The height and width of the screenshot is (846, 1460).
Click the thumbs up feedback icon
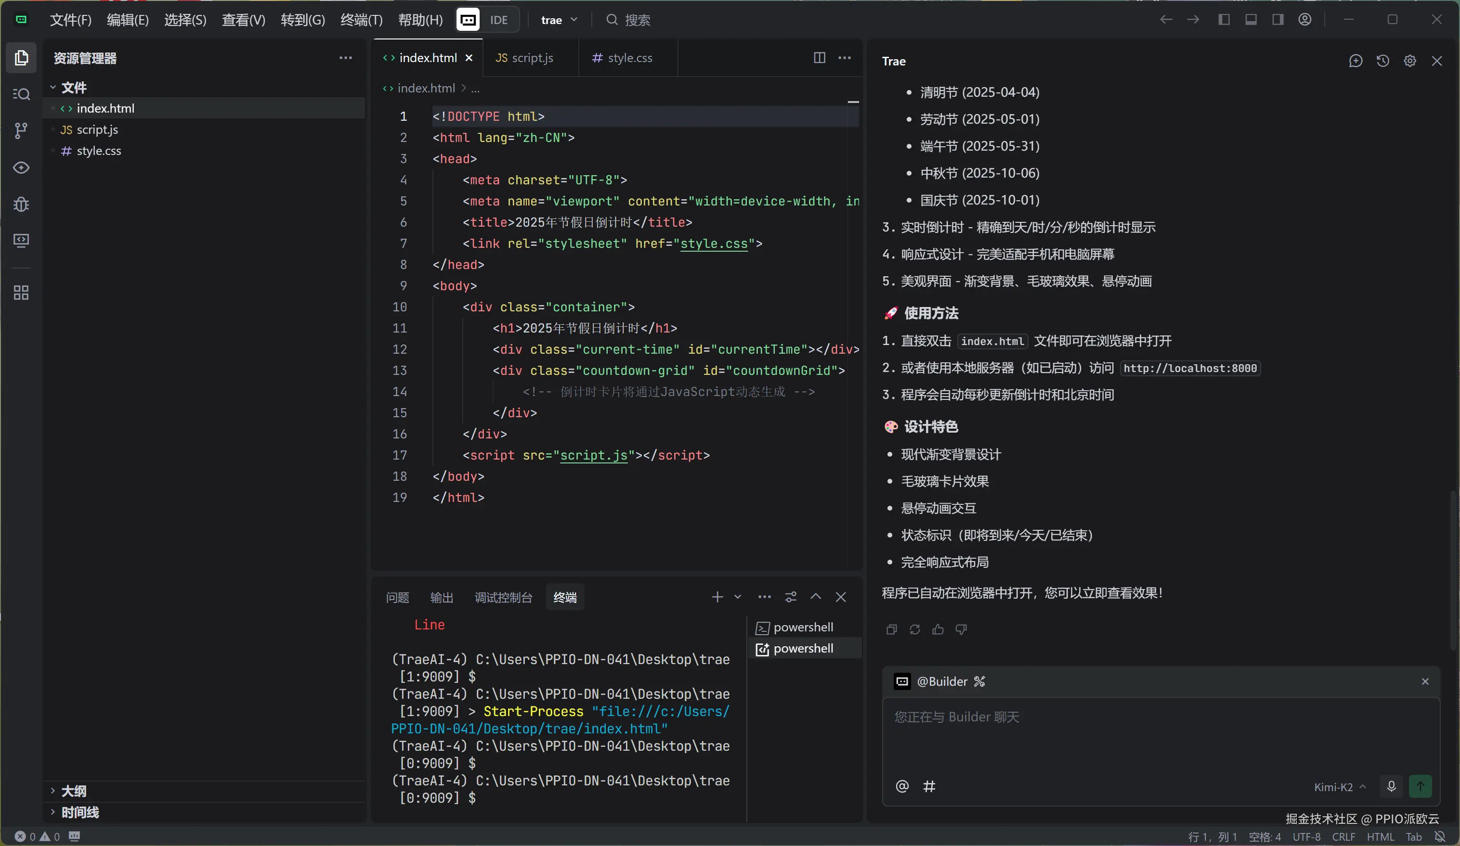(x=938, y=629)
